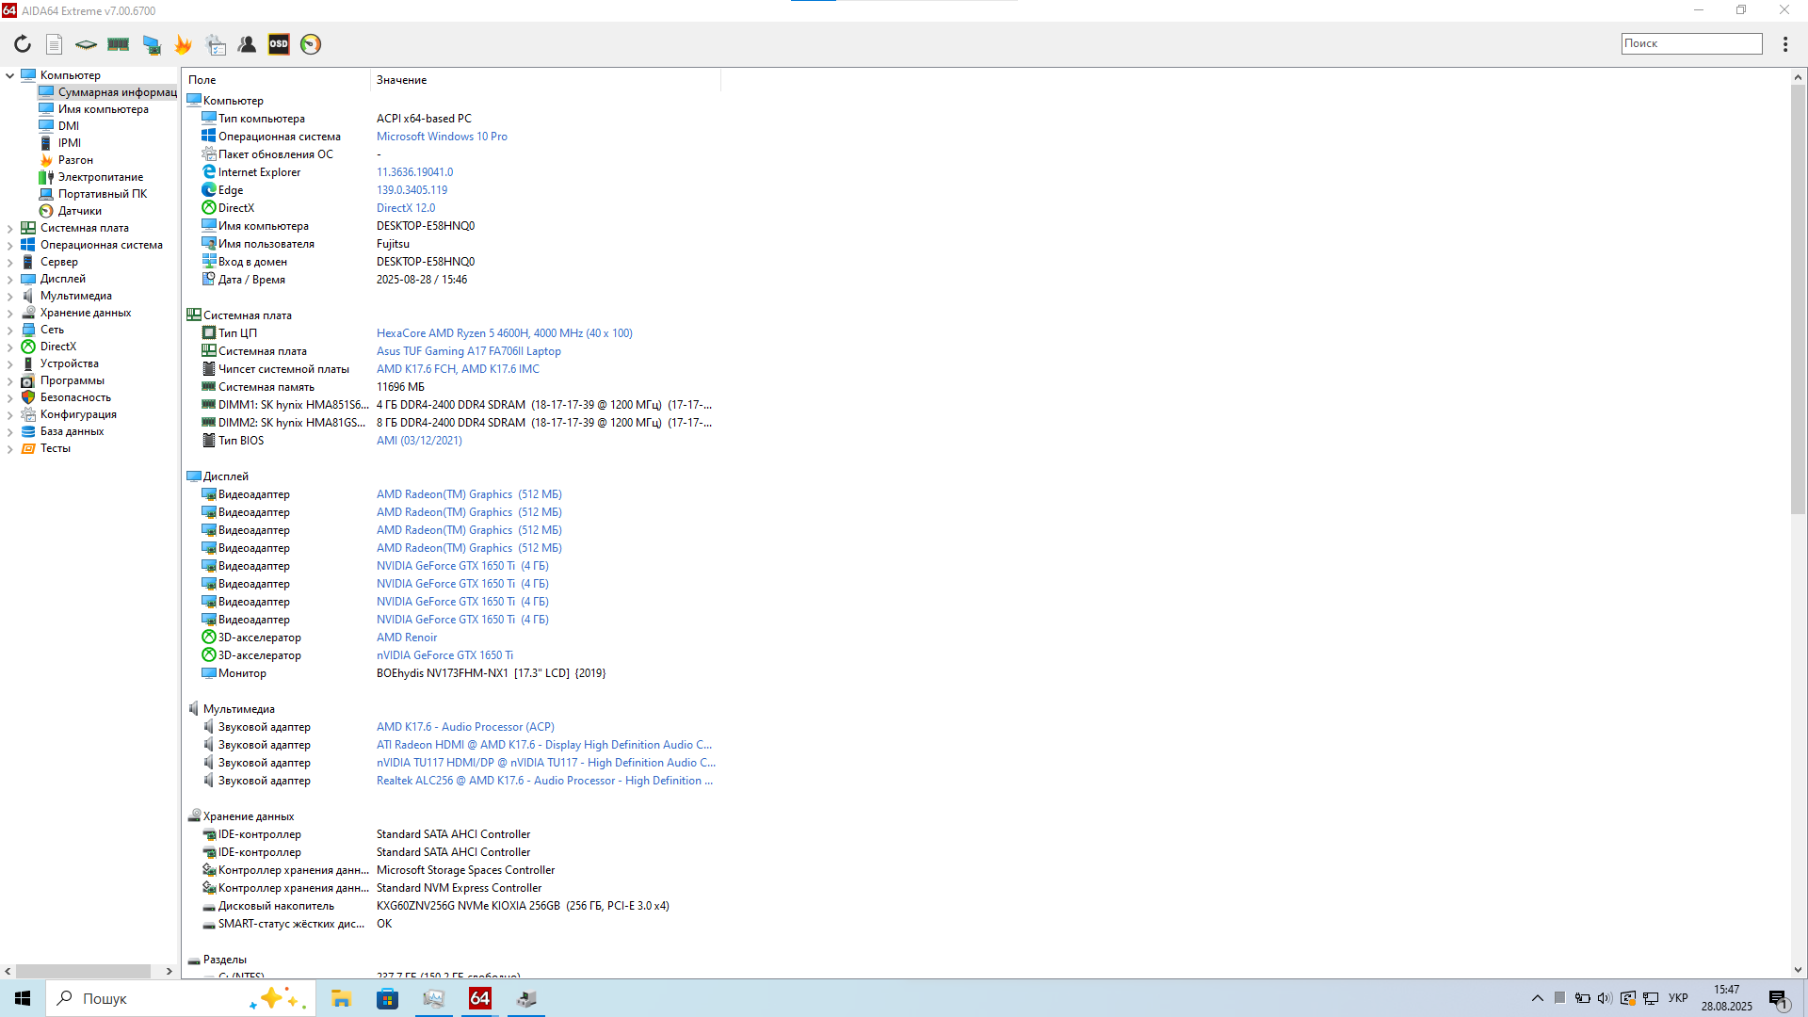
Task: Open the preferences gear checklist icon
Action: pos(216,44)
